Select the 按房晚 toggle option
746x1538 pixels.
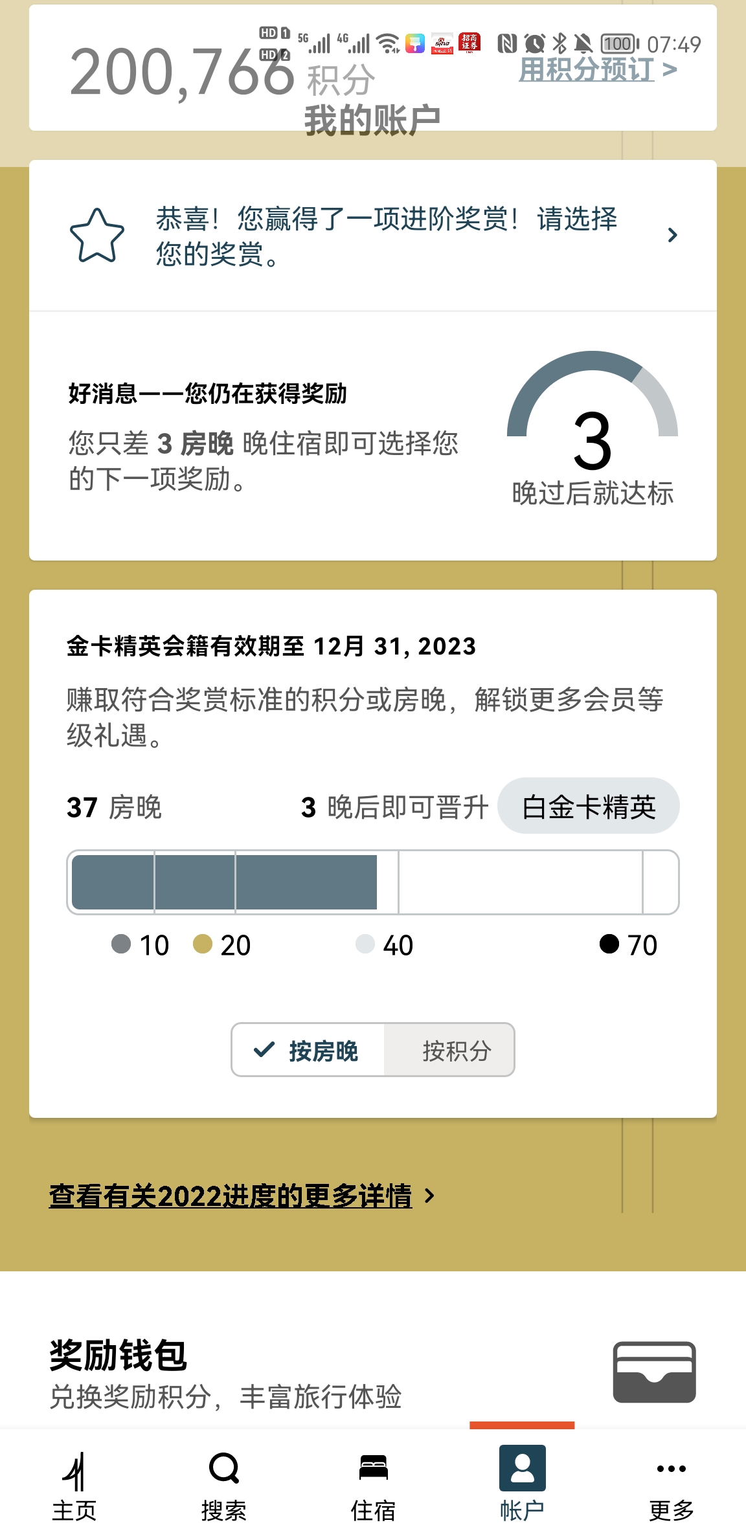click(308, 1050)
